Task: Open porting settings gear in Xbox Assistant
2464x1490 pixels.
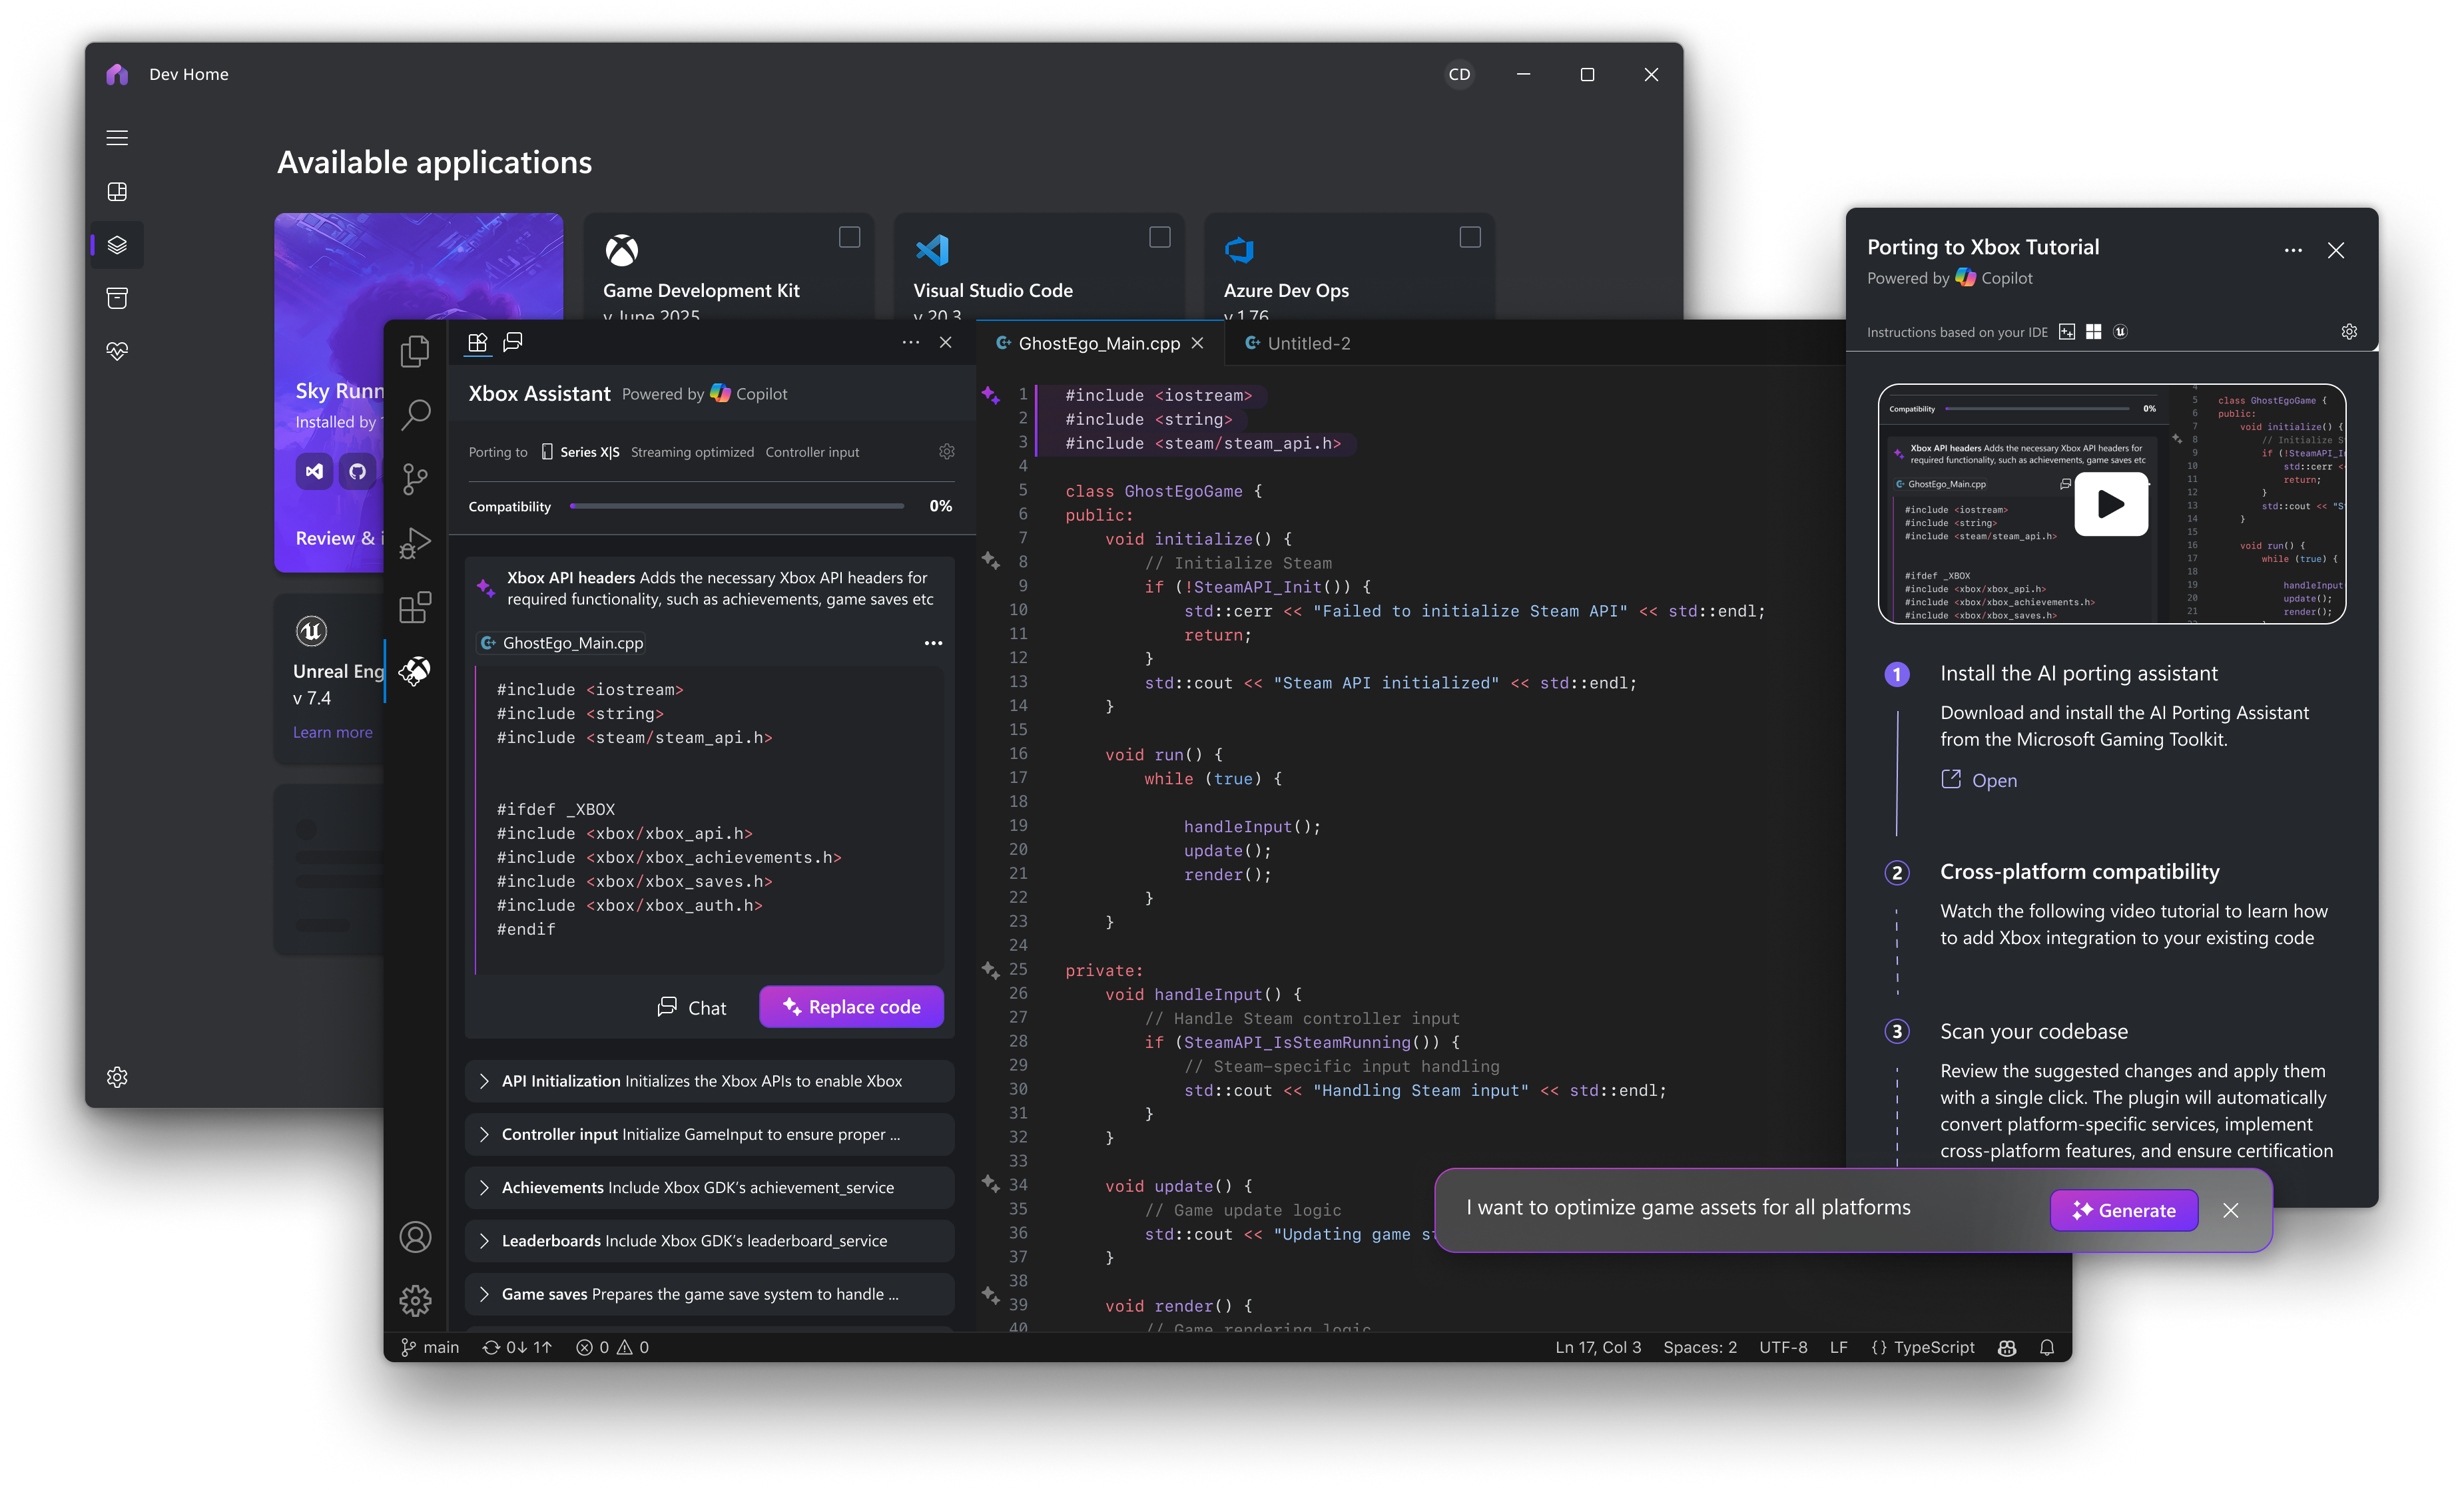Action: click(x=946, y=452)
